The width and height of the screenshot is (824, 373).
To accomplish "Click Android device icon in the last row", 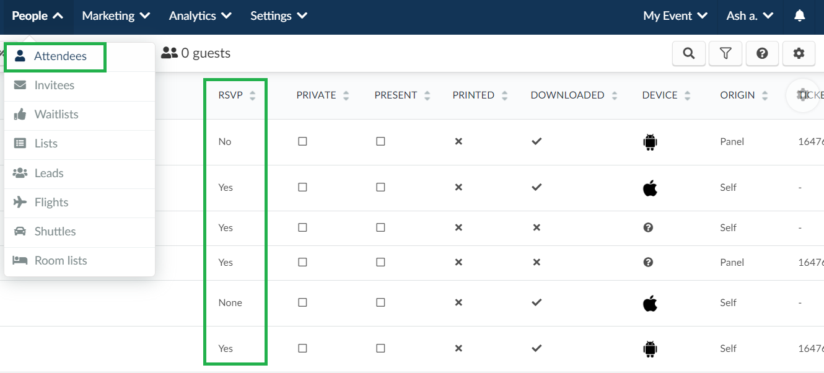I will (x=650, y=349).
